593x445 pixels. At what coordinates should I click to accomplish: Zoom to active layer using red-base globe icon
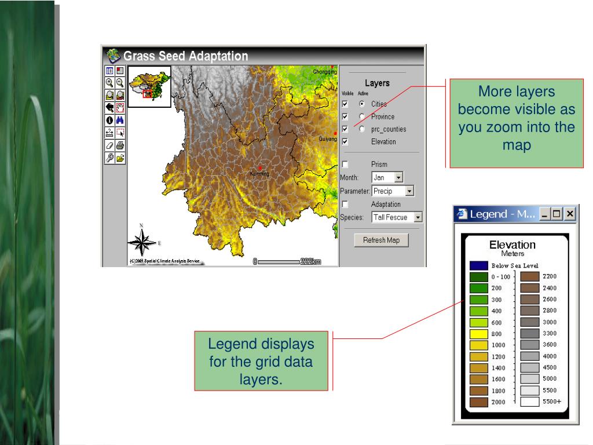[120, 96]
